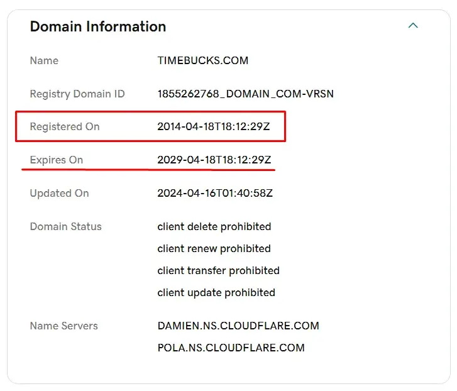Select the client transfer prohibited status
This screenshot has height=391, width=457.
[218, 271]
